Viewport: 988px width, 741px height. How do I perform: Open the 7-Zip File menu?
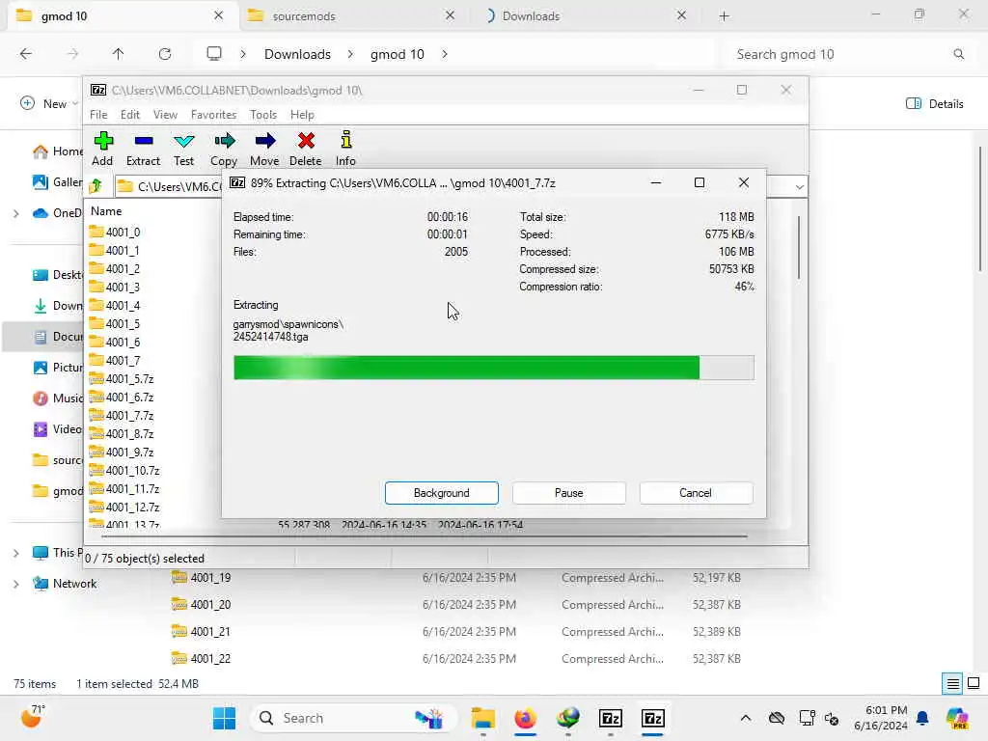98,115
